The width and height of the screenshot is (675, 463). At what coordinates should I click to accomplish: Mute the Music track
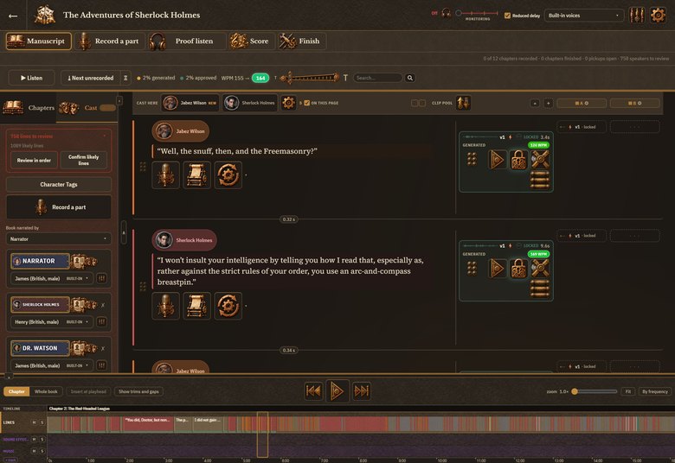[34, 451]
